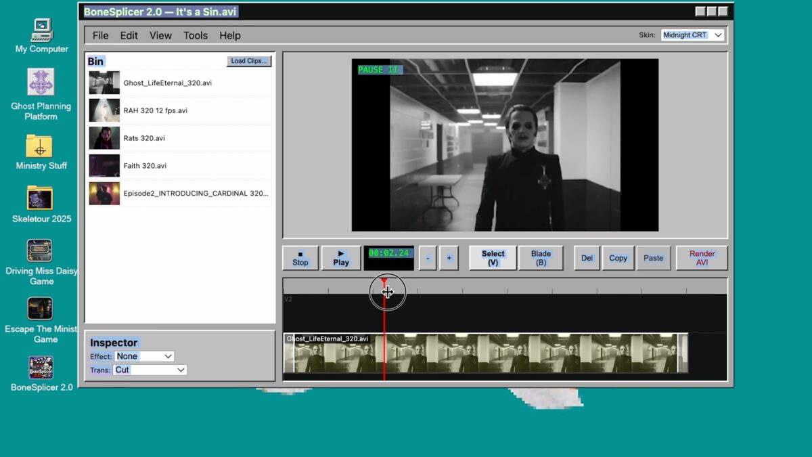Open the My Computer desktop icon
The height and width of the screenshot is (457, 812).
(x=41, y=31)
